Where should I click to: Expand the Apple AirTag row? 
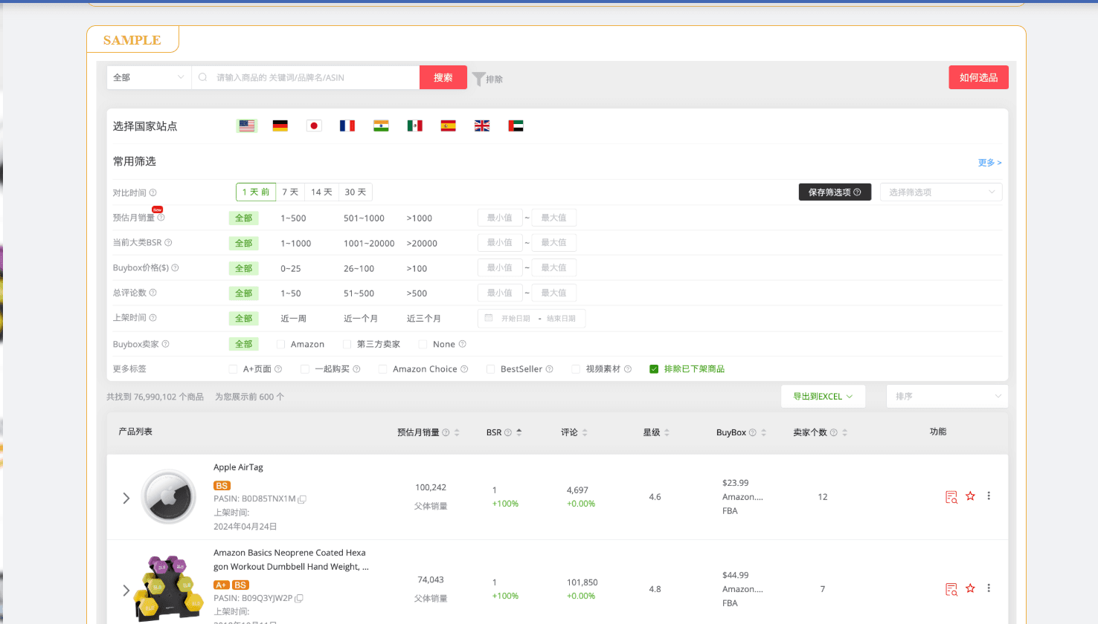[x=126, y=498]
